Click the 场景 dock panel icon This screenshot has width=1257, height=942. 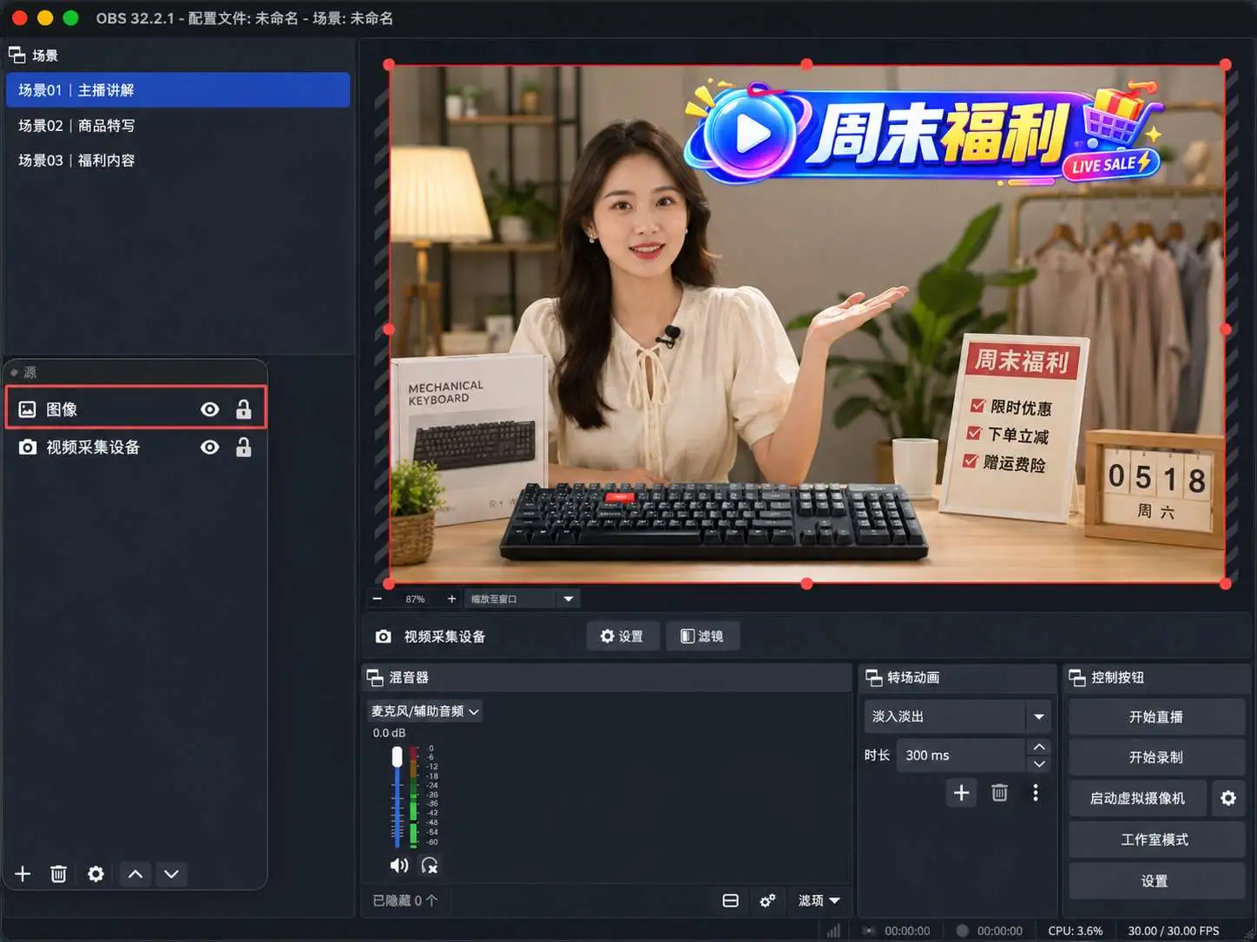[x=16, y=56]
